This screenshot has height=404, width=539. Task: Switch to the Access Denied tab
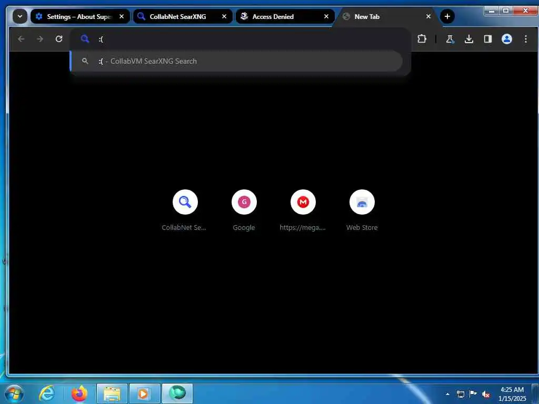coord(285,16)
